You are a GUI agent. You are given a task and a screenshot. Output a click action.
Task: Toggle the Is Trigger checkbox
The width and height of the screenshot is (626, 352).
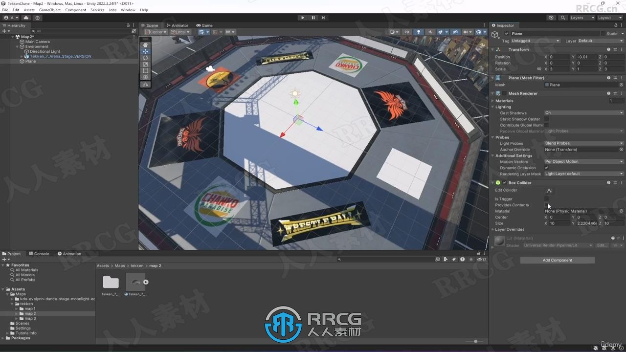pyautogui.click(x=547, y=199)
